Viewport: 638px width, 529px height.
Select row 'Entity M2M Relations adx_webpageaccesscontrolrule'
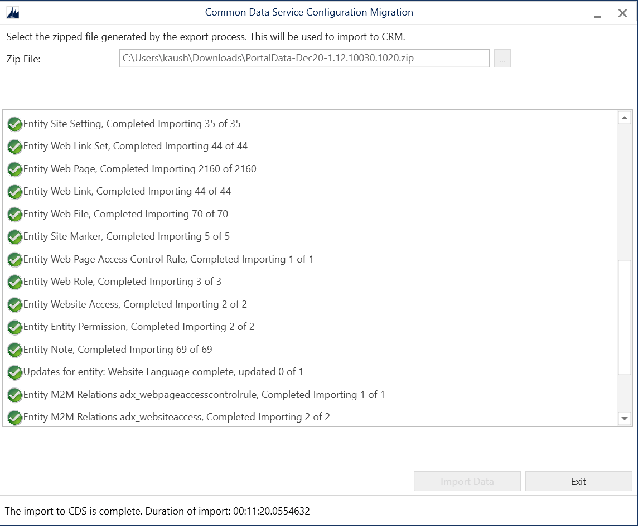point(204,395)
